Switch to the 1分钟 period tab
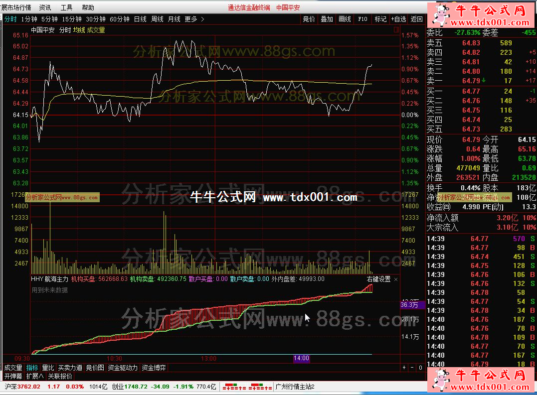This screenshot has width=537, height=395. [29, 19]
